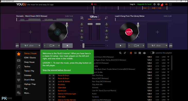Viewport: 188px width, 101px height.
Task: Open the settings gear in header
Action: pyautogui.click(x=155, y=4)
